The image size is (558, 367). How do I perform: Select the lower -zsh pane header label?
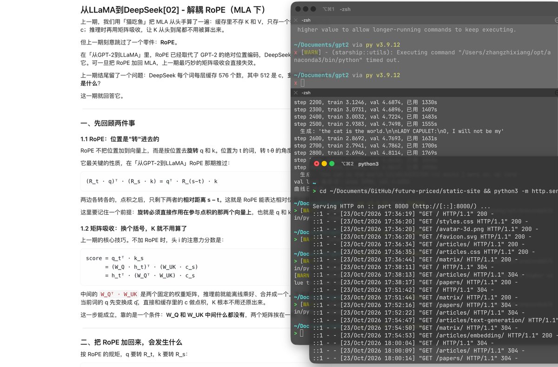click(306, 93)
